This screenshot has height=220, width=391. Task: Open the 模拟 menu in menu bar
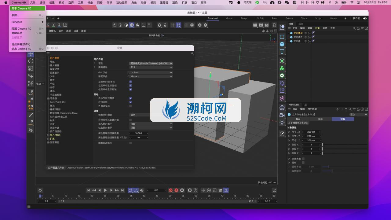click(x=153, y=2)
